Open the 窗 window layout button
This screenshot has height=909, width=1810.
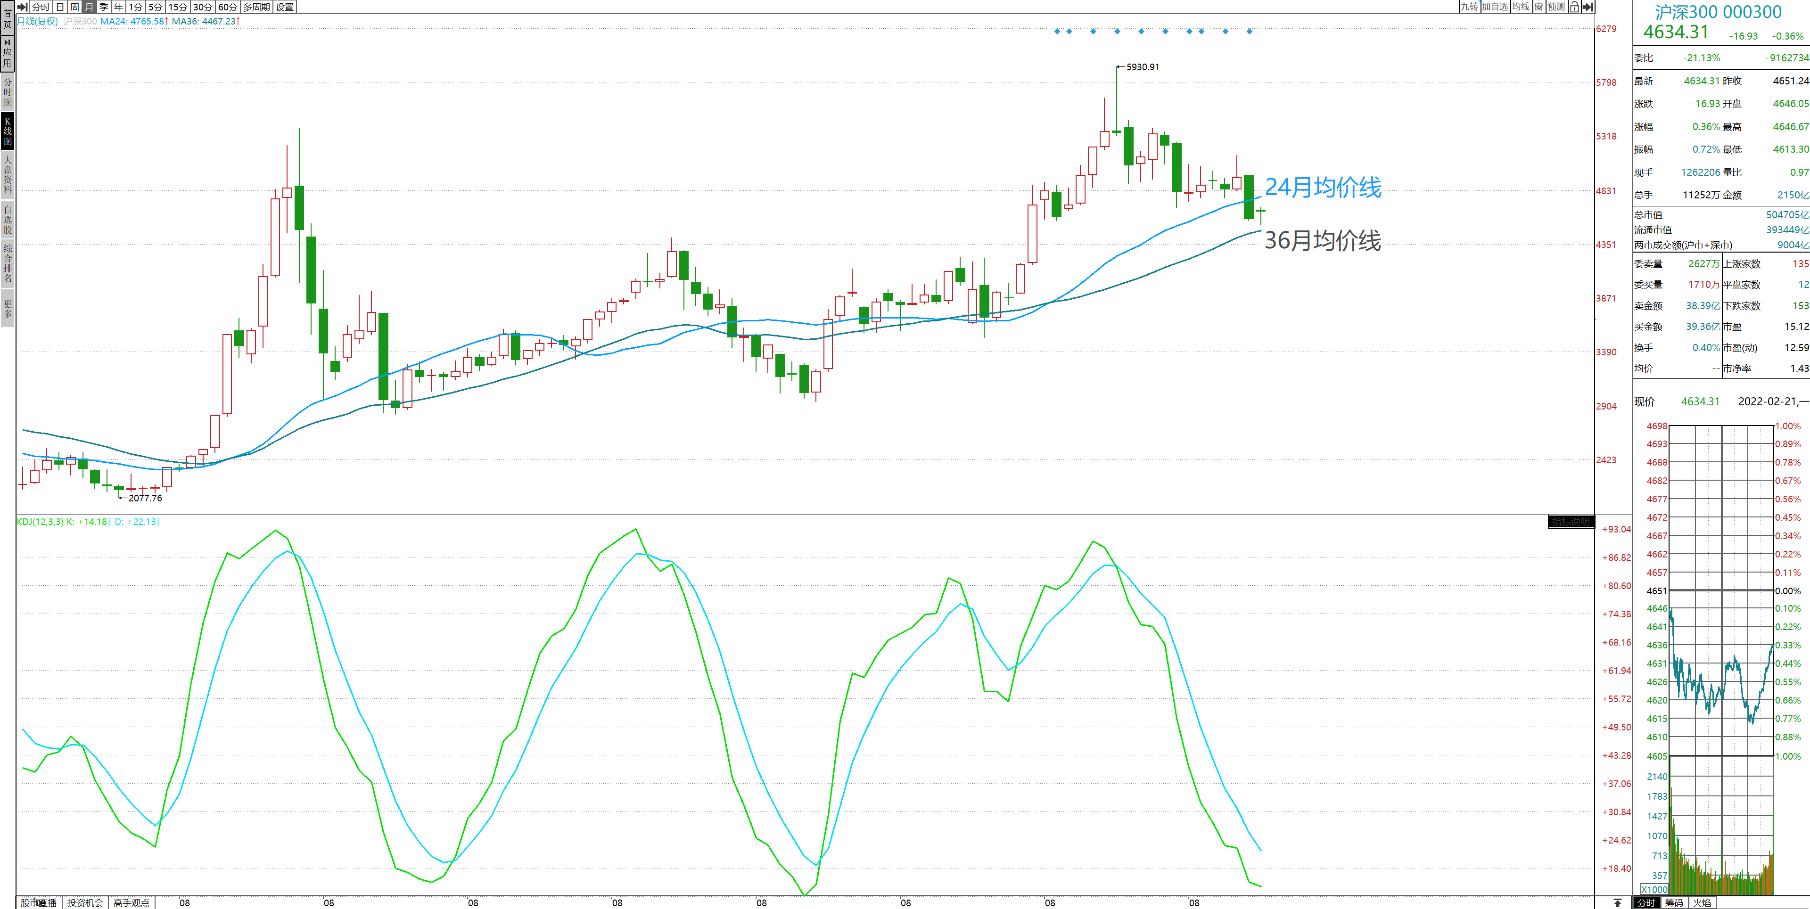click(x=1539, y=7)
